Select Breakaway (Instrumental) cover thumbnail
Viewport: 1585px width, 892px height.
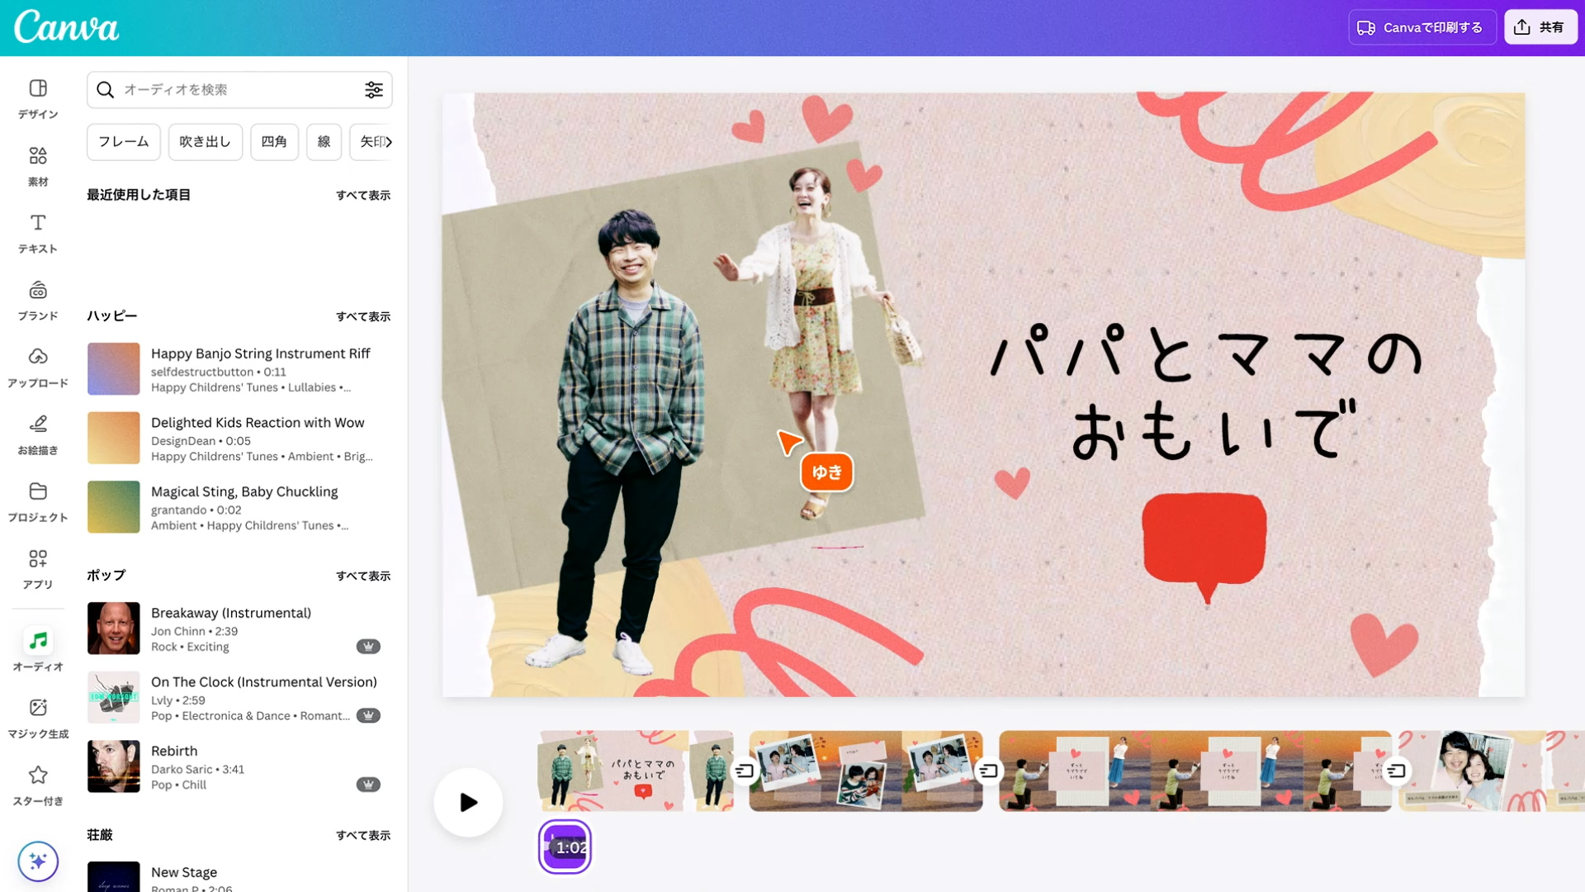point(114,629)
